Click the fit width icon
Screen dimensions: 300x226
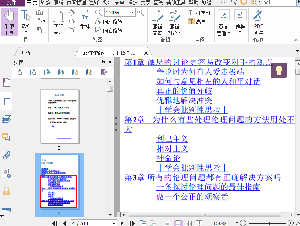pos(72,21)
